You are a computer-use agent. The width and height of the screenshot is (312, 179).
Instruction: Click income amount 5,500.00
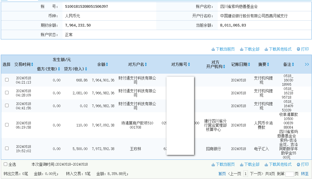pyautogui.click(x=80, y=149)
